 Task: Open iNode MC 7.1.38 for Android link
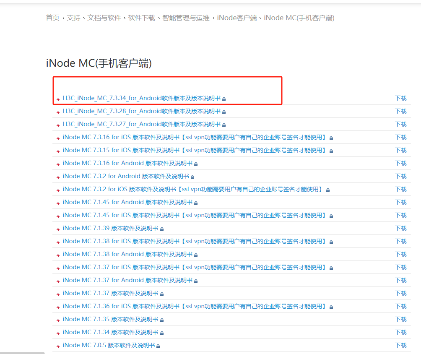127,254
